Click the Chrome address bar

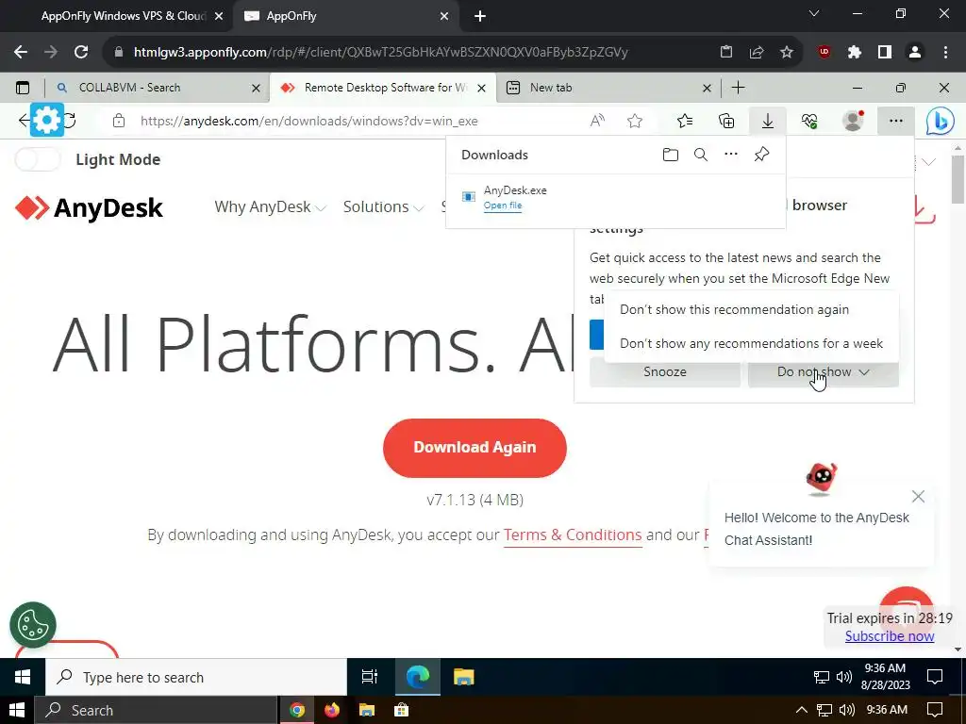(x=380, y=53)
